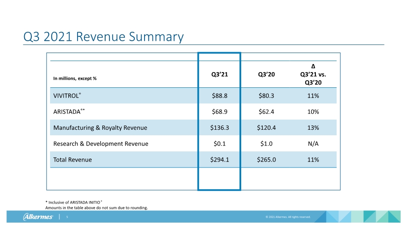
Task: Select the Q3'20 column header
Action: (266, 75)
